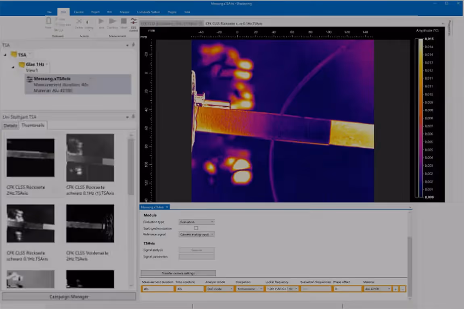Open the signal control icon in Measurement group

point(134,22)
